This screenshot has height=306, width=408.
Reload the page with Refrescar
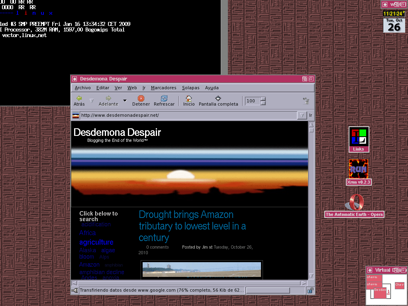pos(164,98)
